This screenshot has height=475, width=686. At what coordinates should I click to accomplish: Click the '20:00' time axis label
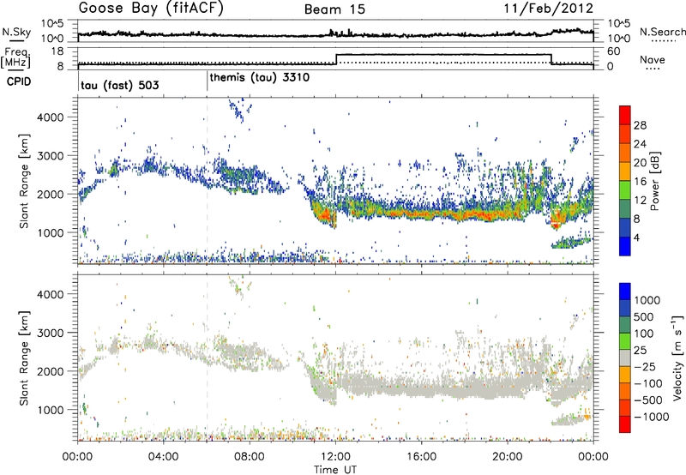508,457
